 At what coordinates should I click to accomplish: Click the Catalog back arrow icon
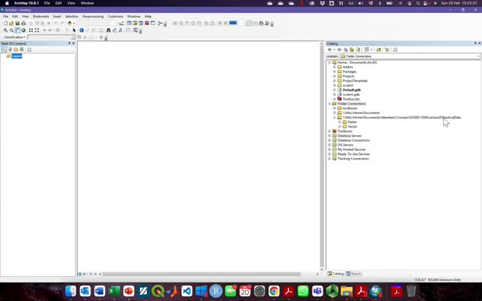tap(330, 49)
